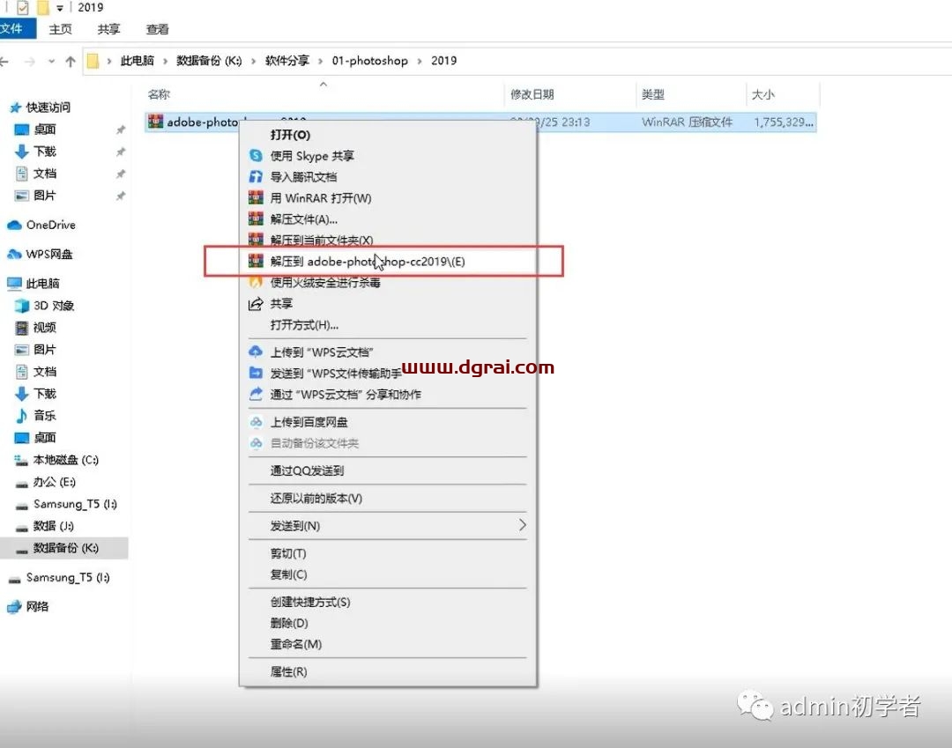Click the back arrow in navigation bar

point(4,62)
